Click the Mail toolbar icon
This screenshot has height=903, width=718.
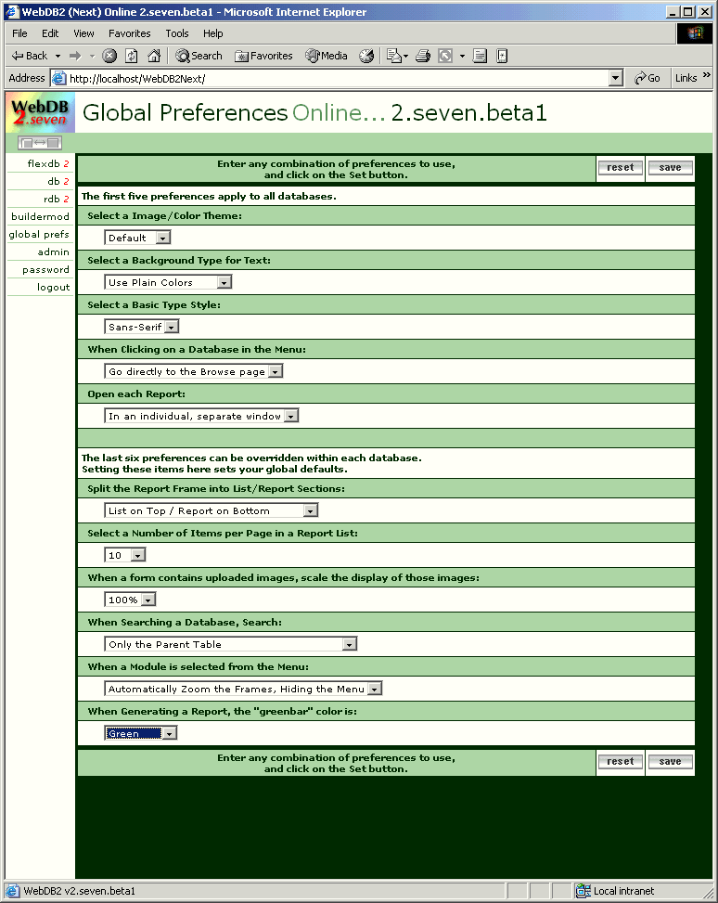pyautogui.click(x=394, y=56)
